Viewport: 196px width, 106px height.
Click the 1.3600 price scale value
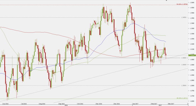[192, 3]
